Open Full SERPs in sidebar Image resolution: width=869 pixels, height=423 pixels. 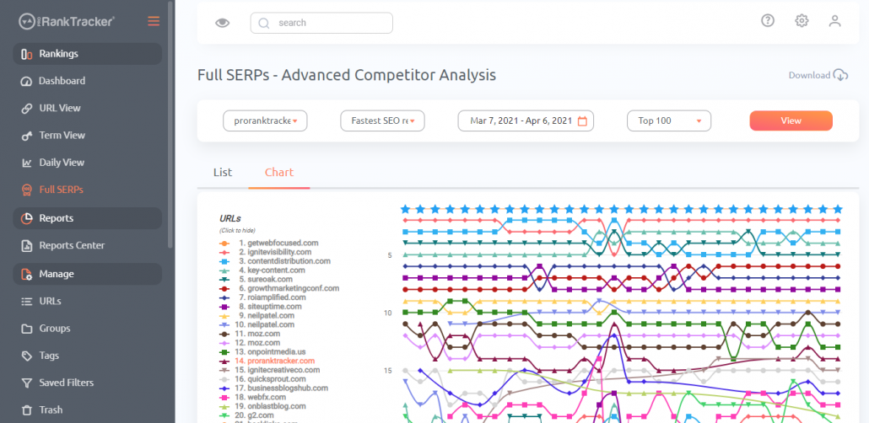[x=61, y=190]
